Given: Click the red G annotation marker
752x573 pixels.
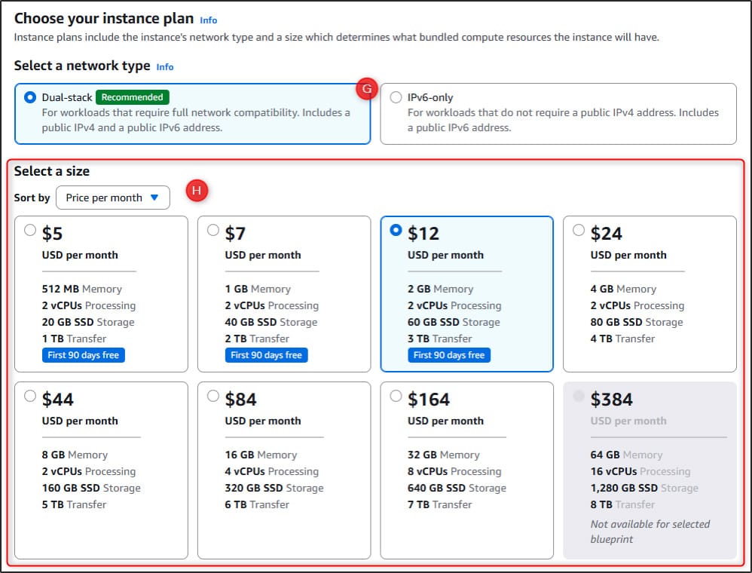Looking at the screenshot, I should click(x=367, y=90).
